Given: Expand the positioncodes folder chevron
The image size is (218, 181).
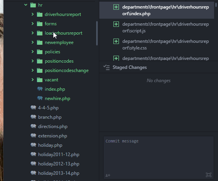Looking at the screenshot, I should pyautogui.click(x=33, y=61).
